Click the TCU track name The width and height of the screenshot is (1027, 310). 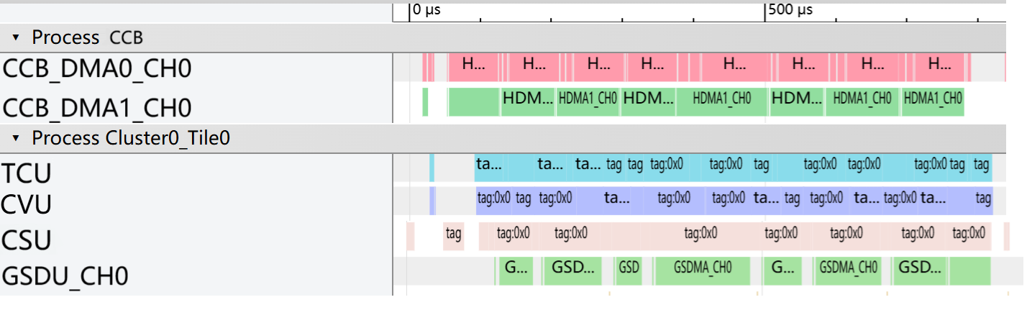[x=27, y=173]
